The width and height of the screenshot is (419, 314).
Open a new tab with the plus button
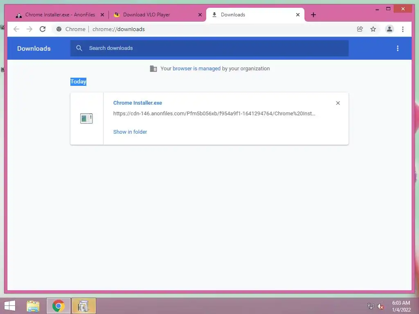click(313, 15)
